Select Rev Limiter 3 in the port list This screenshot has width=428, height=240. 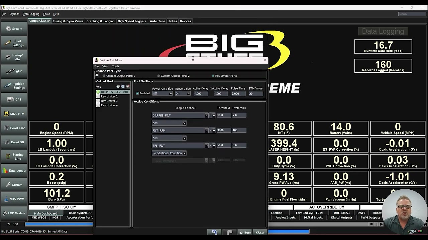coord(109,101)
